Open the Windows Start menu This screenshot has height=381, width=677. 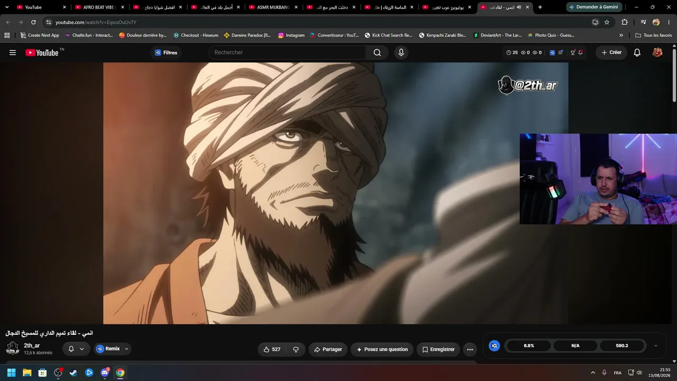tap(11, 373)
